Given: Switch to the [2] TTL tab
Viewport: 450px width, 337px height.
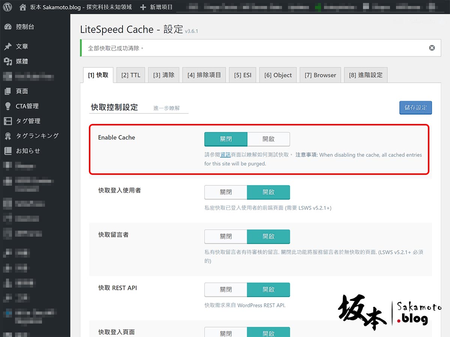Looking at the screenshot, I should [x=131, y=75].
